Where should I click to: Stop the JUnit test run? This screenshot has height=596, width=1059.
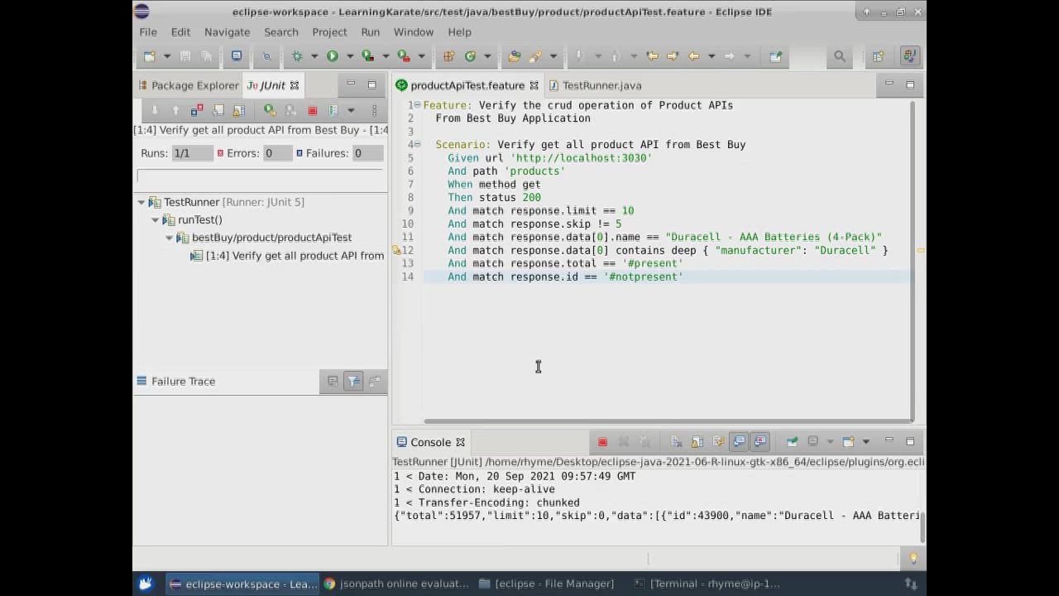pyautogui.click(x=312, y=110)
